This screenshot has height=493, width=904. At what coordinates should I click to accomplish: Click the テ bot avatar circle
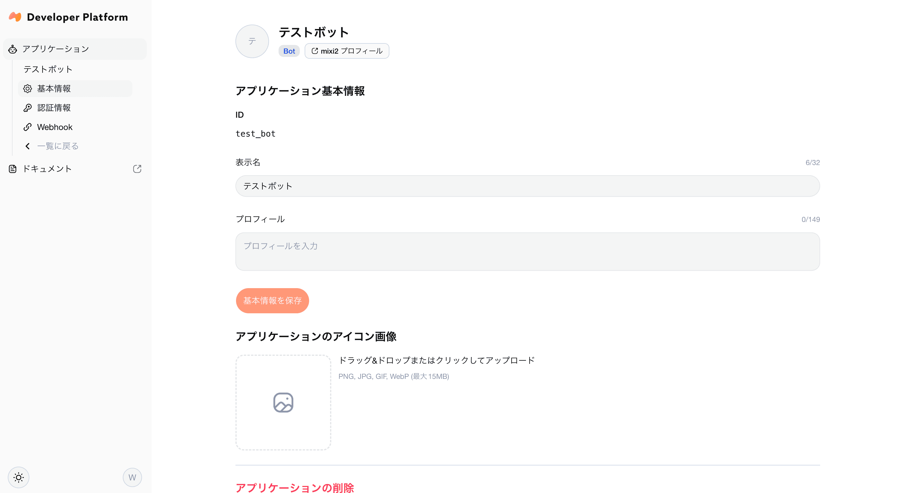(x=252, y=41)
